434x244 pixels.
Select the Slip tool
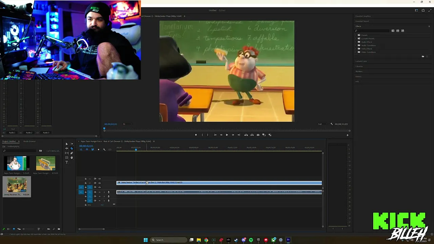click(x=67, y=153)
